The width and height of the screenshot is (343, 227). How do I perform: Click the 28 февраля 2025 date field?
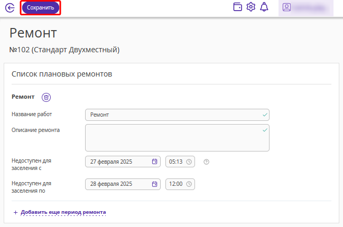coord(123,184)
